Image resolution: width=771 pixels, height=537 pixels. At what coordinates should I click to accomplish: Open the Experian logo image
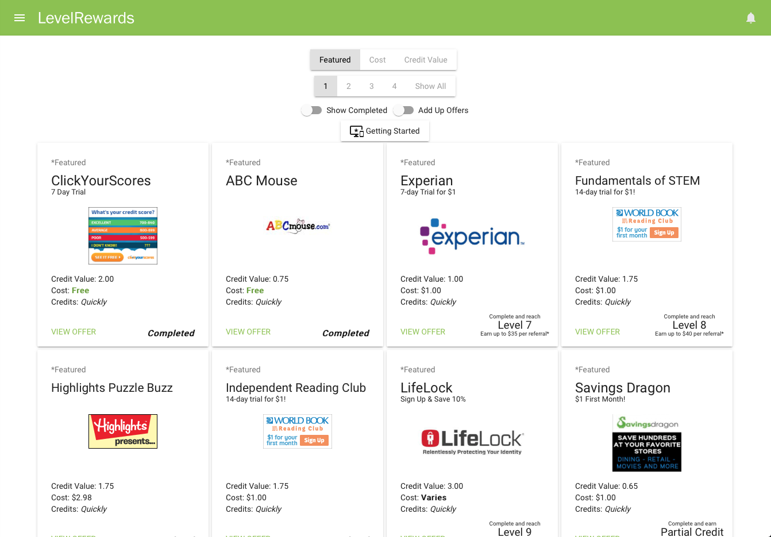click(472, 236)
